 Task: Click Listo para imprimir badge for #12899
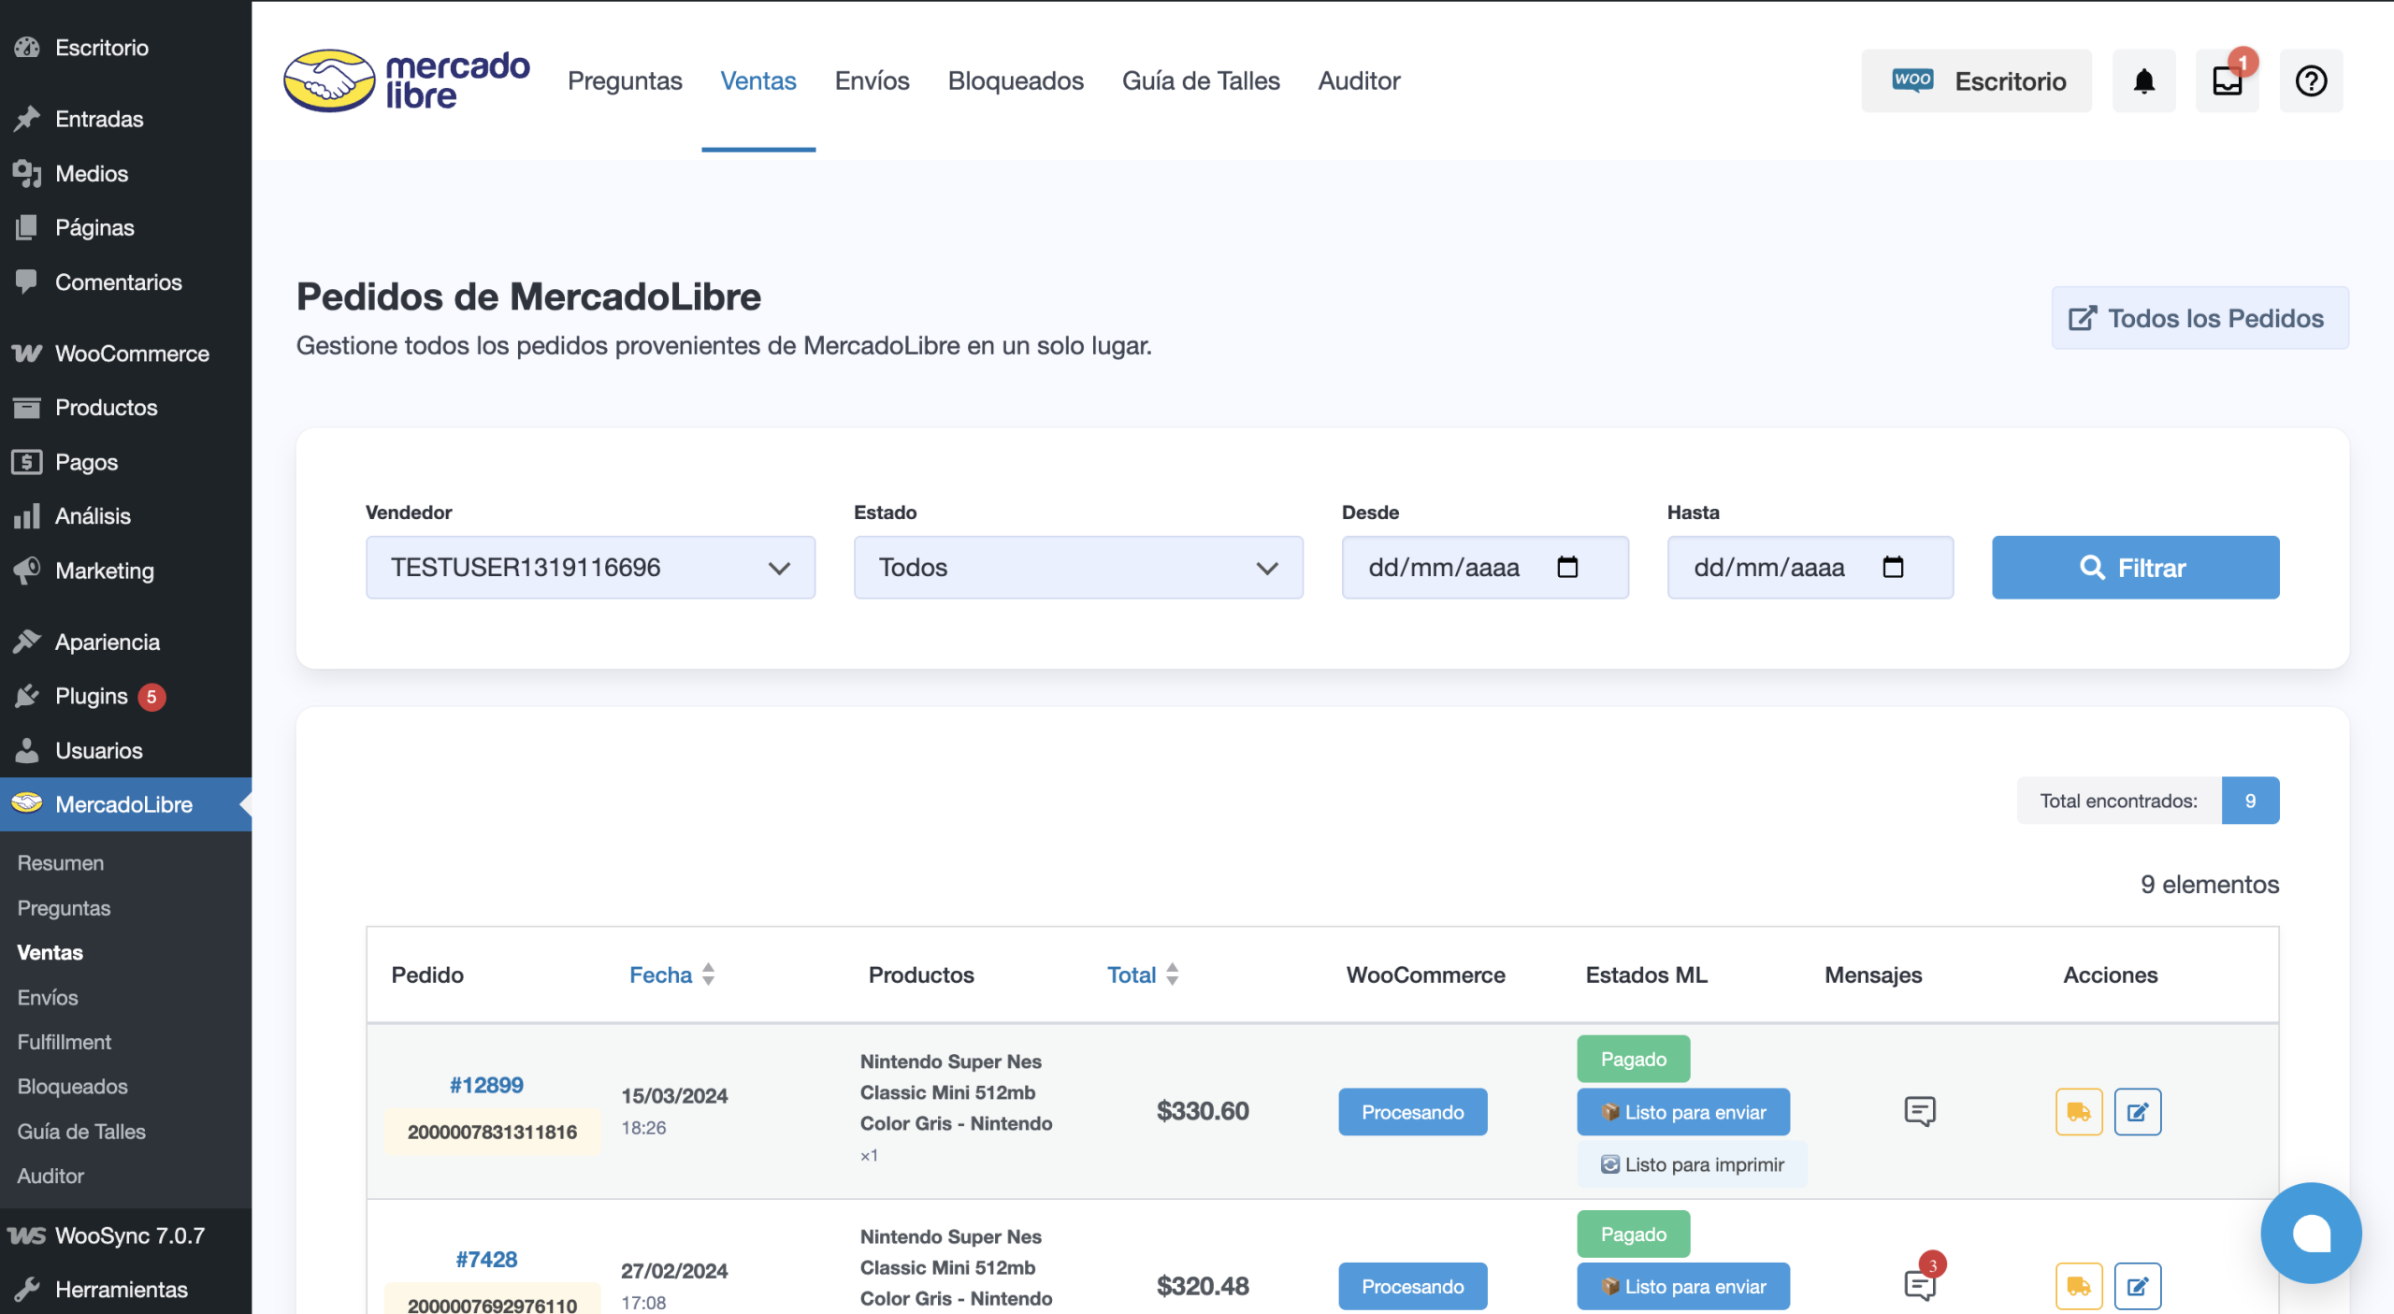1692,1164
